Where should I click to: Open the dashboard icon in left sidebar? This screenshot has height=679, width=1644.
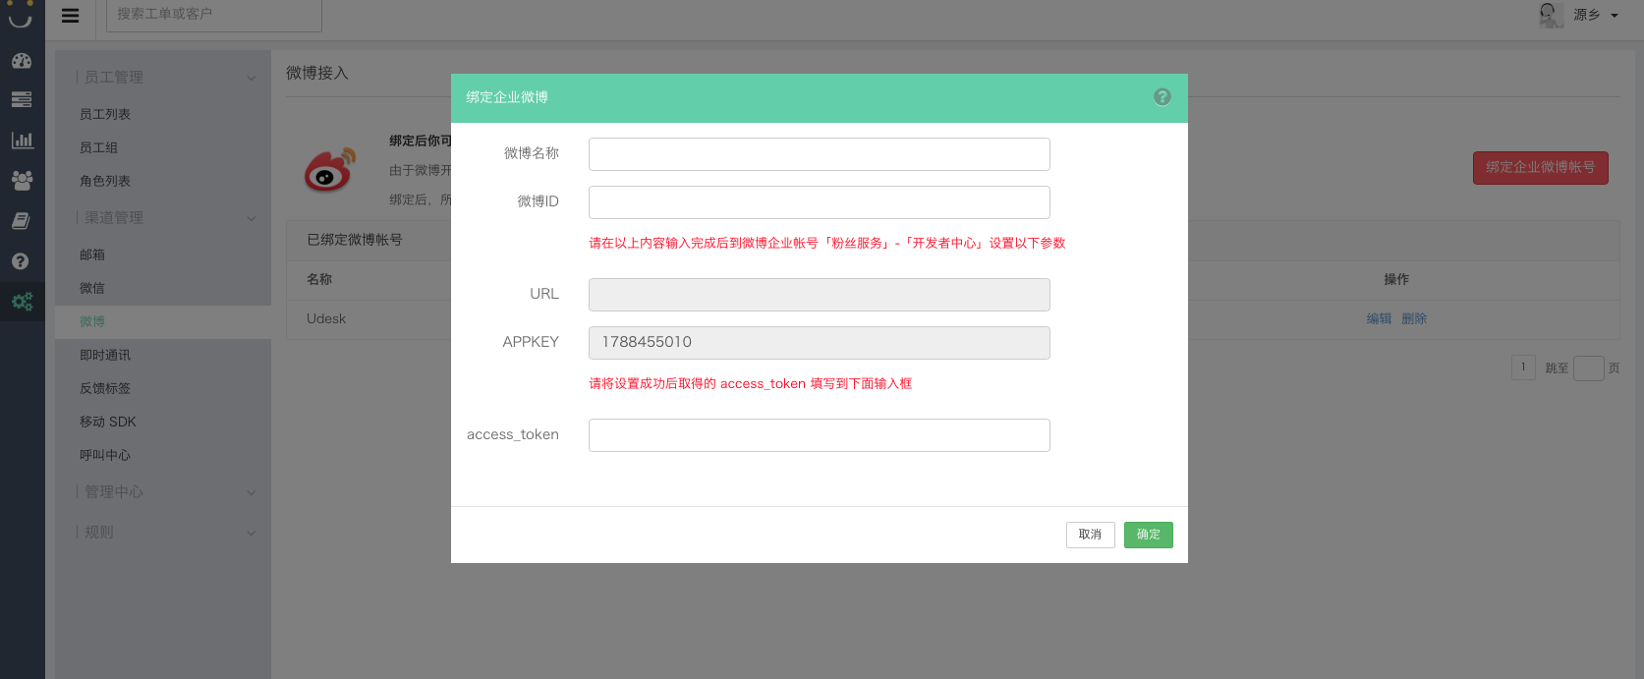click(22, 61)
